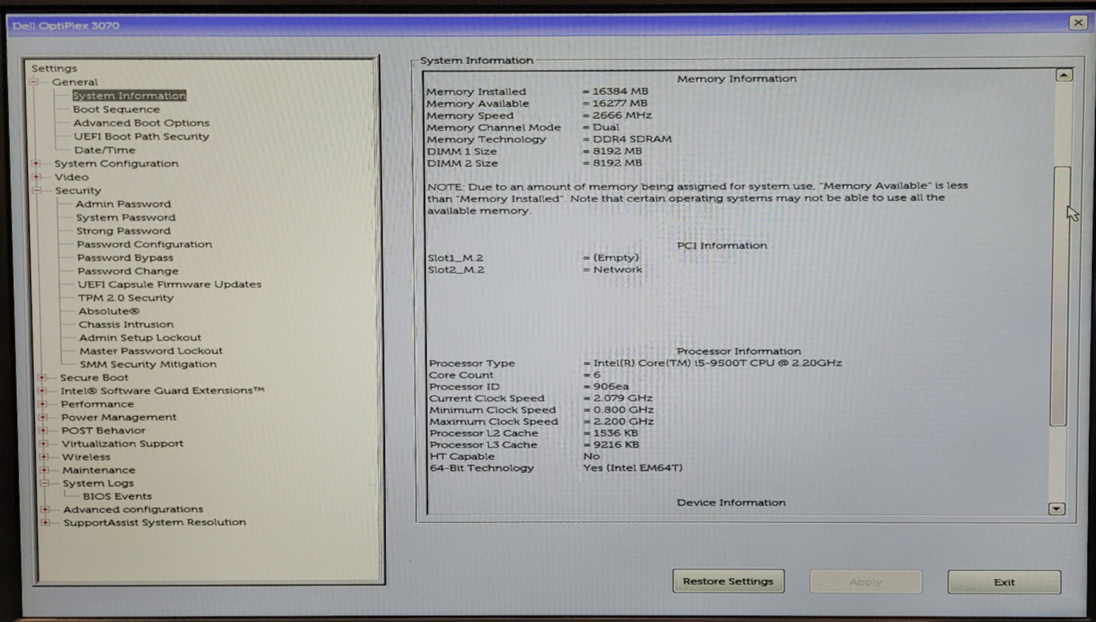Screen dimensions: 1096x622
Task: Select the Wireless category
Action: [87, 457]
